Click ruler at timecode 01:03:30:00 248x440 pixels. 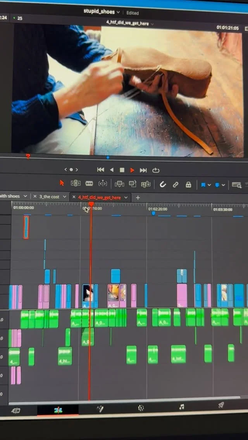coord(223,209)
